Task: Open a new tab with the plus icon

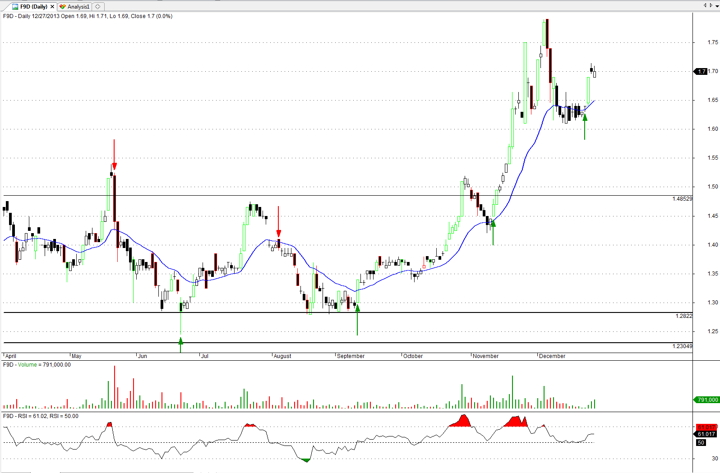Action: coord(98,7)
